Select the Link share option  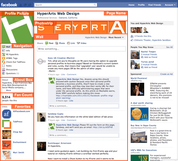pyautogui.click(x=71, y=43)
